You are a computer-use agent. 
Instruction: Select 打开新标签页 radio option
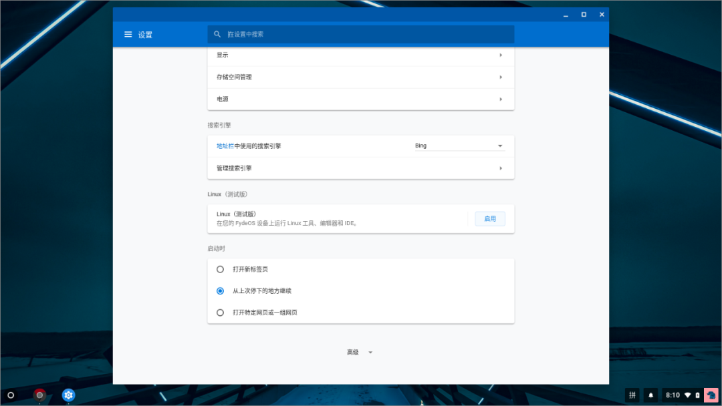point(220,269)
